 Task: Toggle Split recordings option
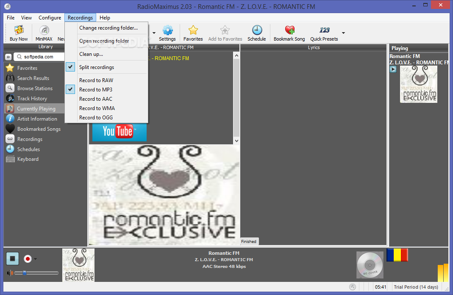click(107, 67)
